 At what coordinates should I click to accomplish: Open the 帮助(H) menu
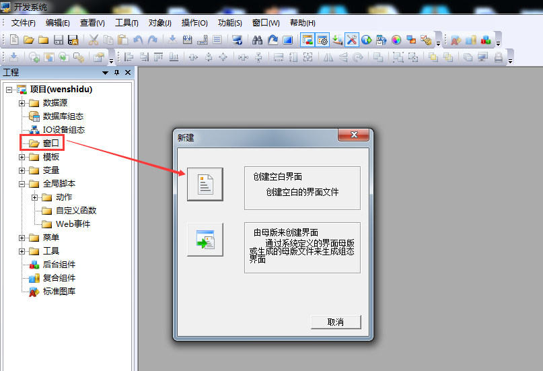[302, 23]
